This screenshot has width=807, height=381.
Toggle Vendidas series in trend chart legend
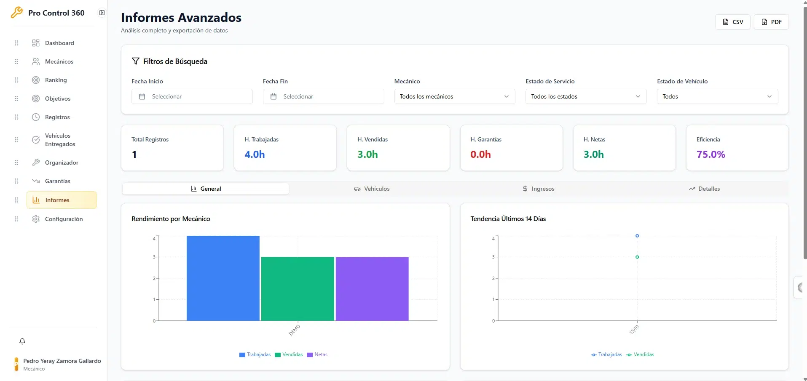click(x=640, y=354)
